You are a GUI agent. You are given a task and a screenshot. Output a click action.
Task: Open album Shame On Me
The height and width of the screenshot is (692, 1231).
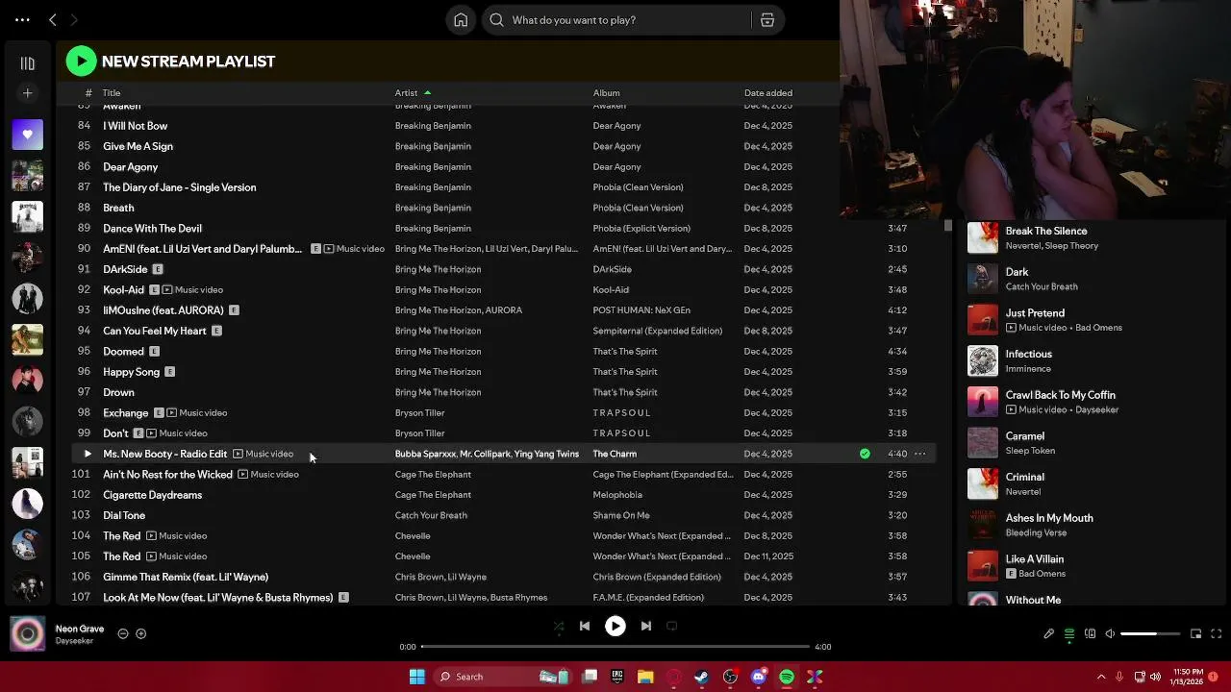(621, 515)
